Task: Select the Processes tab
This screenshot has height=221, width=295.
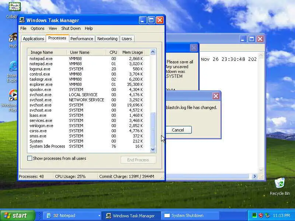Action: click(57, 38)
